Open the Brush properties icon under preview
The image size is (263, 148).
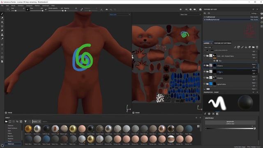205,114
